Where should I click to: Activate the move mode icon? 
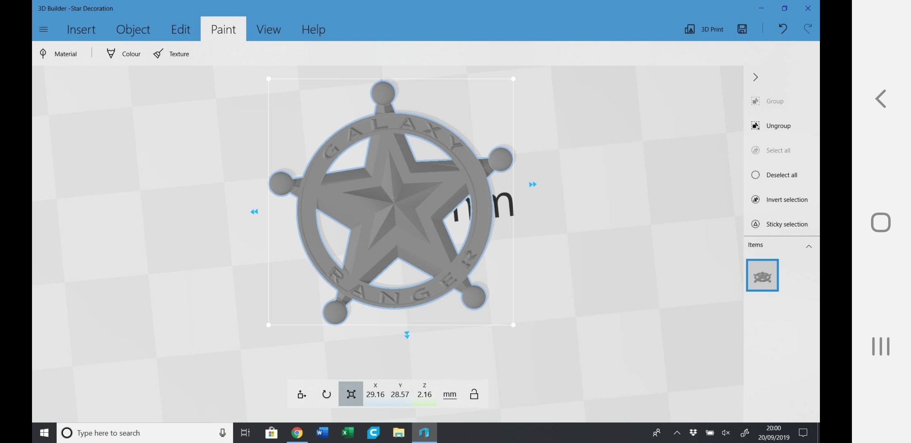[301, 394]
